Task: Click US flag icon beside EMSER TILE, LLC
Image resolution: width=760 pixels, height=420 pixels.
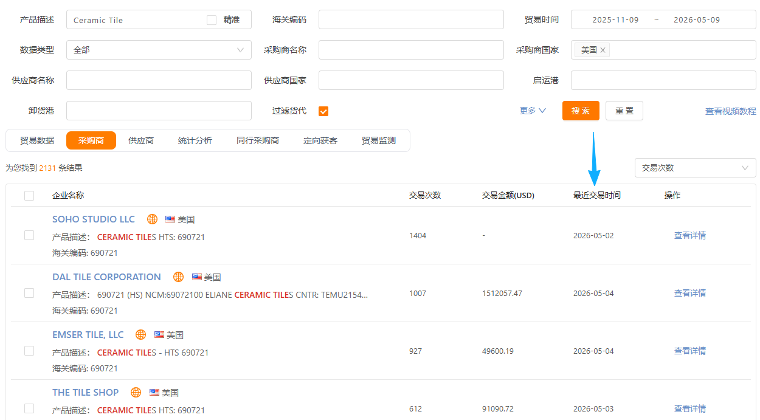Action: pyautogui.click(x=159, y=335)
